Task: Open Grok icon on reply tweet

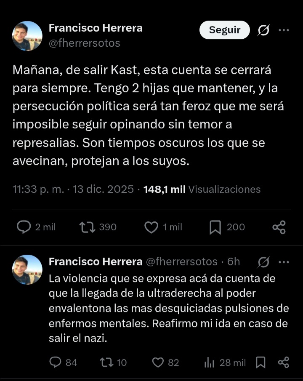Action: pos(263,262)
